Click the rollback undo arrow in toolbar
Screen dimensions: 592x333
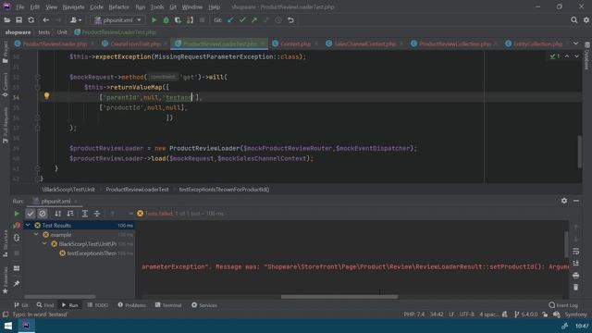pyautogui.click(x=290, y=20)
